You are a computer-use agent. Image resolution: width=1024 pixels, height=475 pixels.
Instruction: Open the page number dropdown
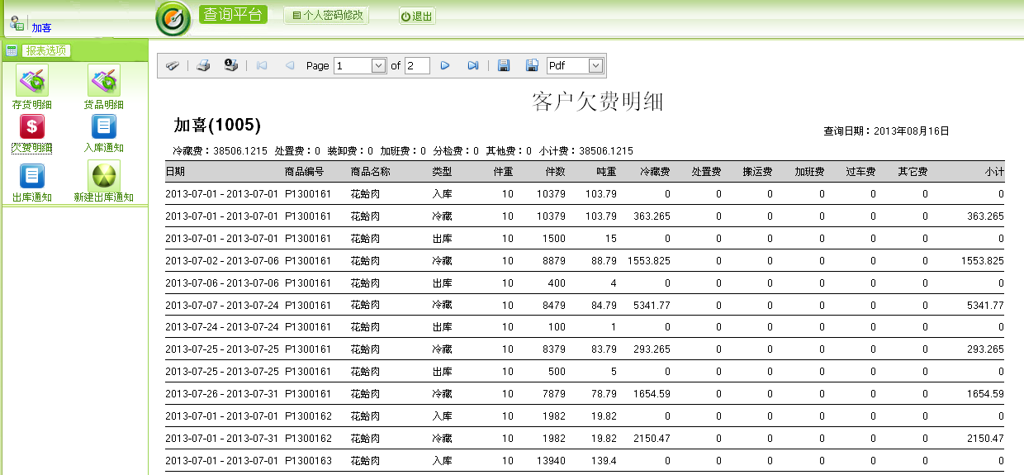click(379, 65)
